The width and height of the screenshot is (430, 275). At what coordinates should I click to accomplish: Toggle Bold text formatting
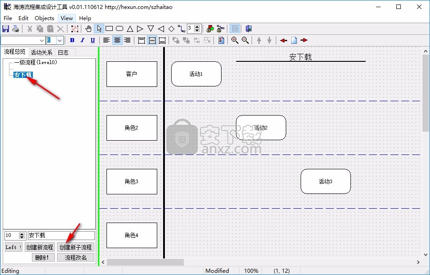click(72, 40)
